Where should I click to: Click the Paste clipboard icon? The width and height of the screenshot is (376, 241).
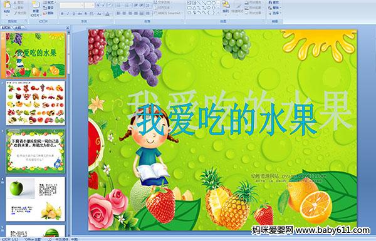(7, 7)
